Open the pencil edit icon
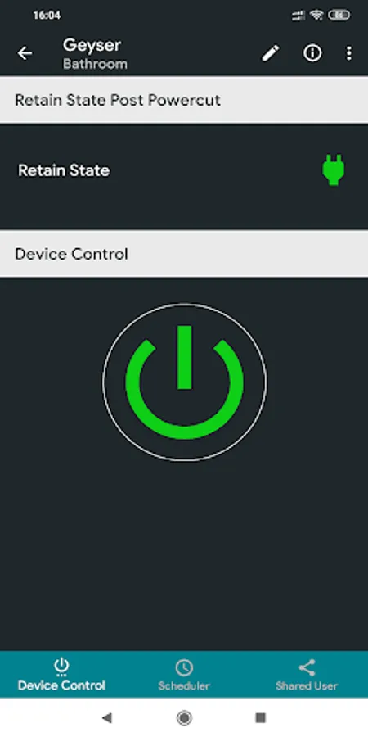 pyautogui.click(x=271, y=53)
